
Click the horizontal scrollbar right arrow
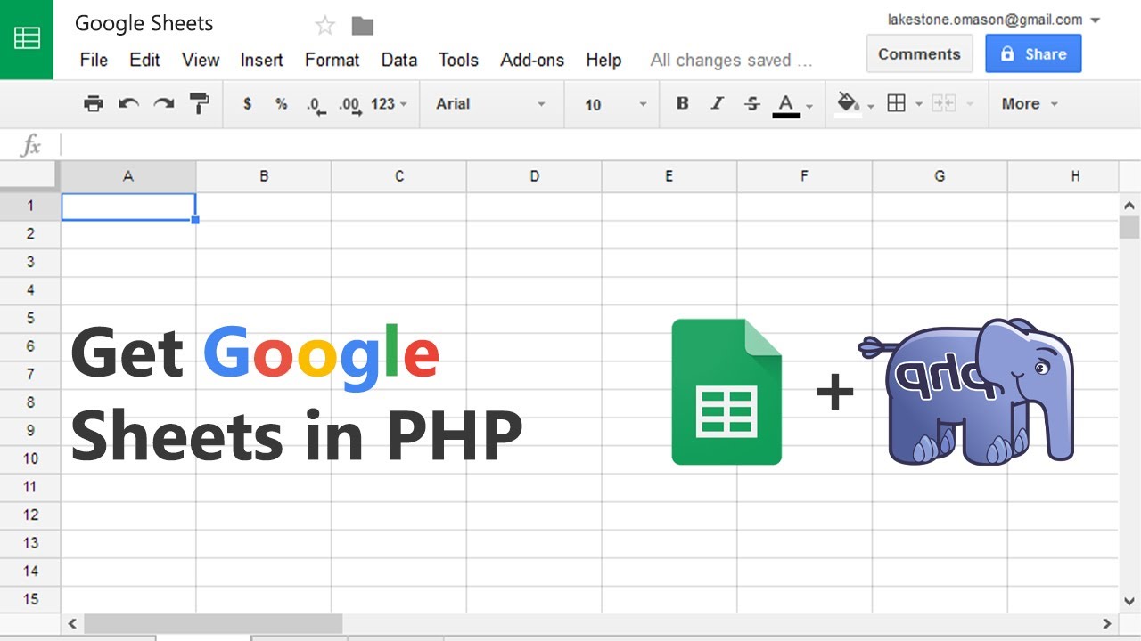(1107, 624)
